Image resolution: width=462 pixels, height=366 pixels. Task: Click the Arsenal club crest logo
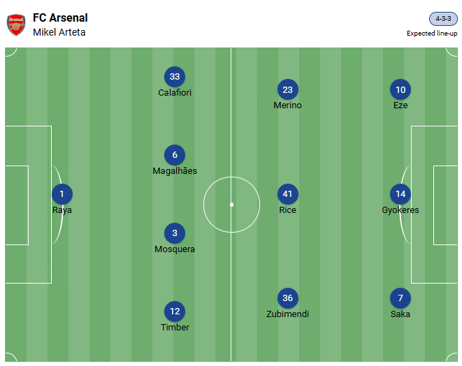tap(15, 25)
